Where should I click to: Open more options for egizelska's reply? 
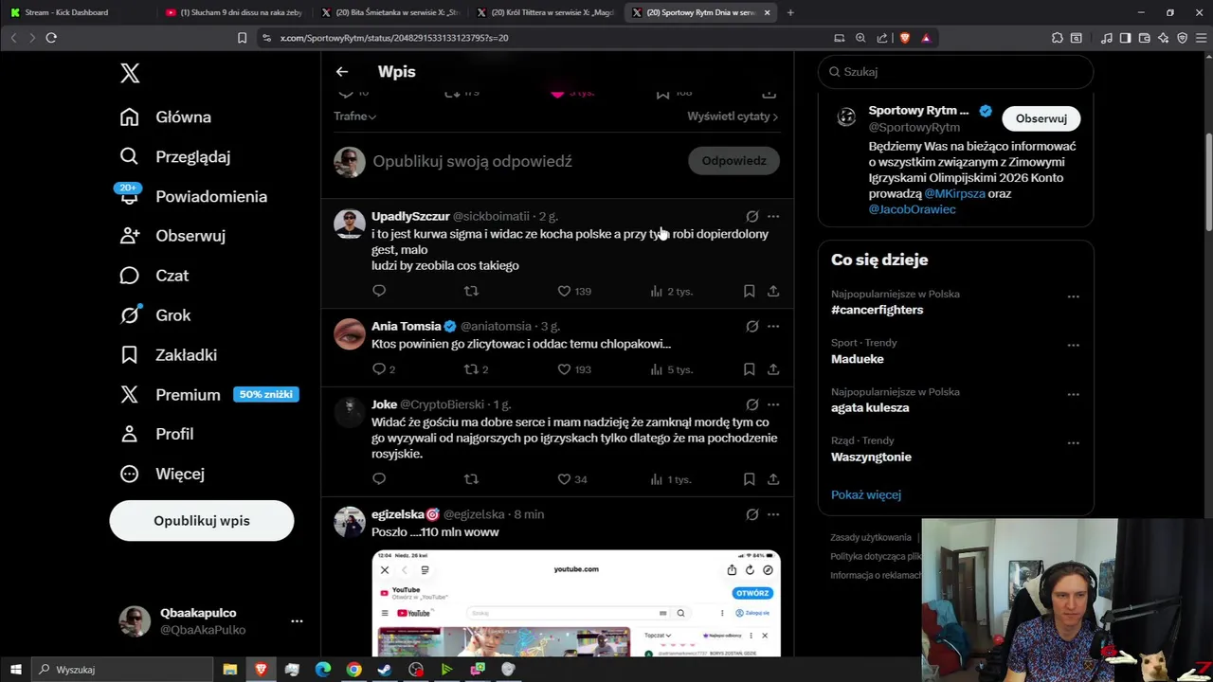773,514
